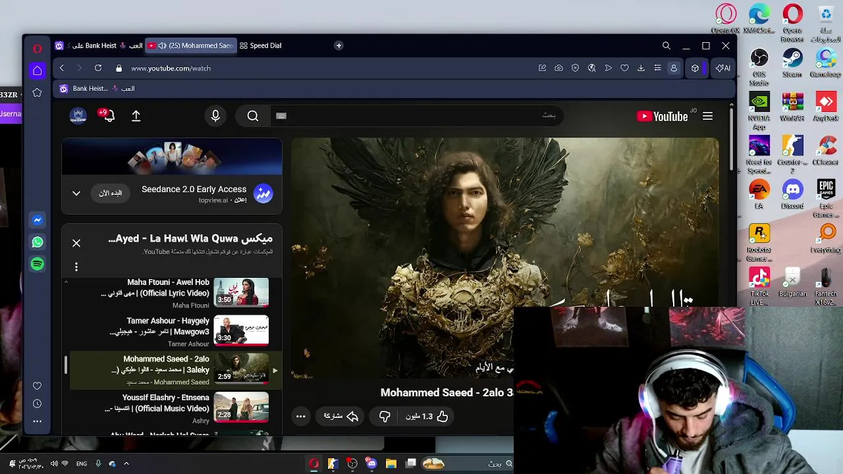
Task: Switch to the Bank Heist tab
Action: coord(99,45)
